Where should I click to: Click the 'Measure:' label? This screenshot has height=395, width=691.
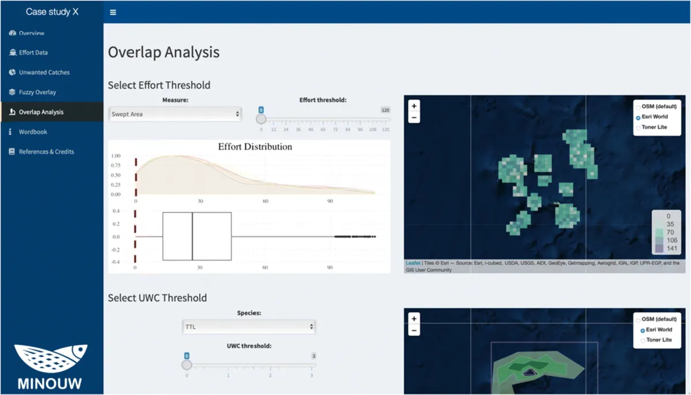(175, 100)
